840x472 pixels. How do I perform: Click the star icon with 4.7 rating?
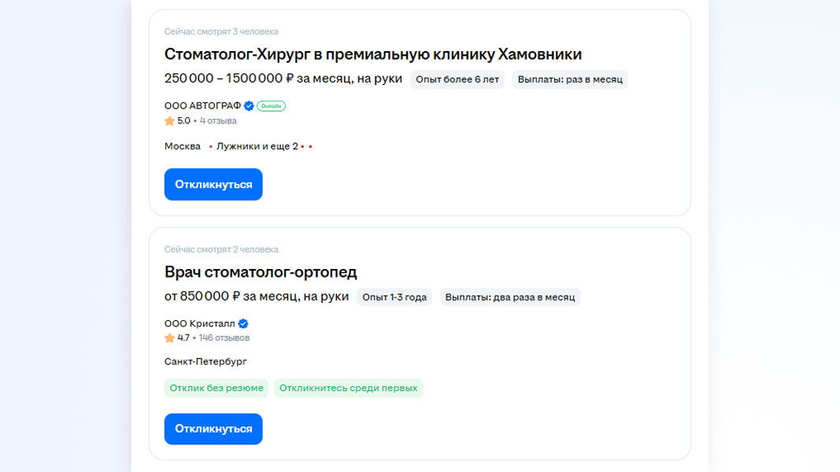coord(169,338)
